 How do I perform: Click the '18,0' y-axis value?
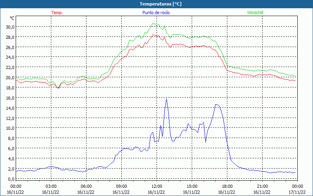tap(10, 88)
